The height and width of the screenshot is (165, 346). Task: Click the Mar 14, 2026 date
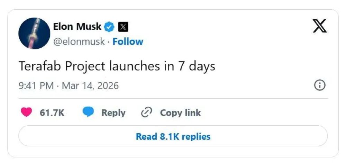[x=90, y=86]
